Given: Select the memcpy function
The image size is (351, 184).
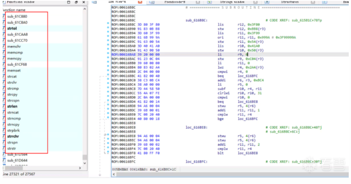Looking at the screenshot, I should pos(14,58).
